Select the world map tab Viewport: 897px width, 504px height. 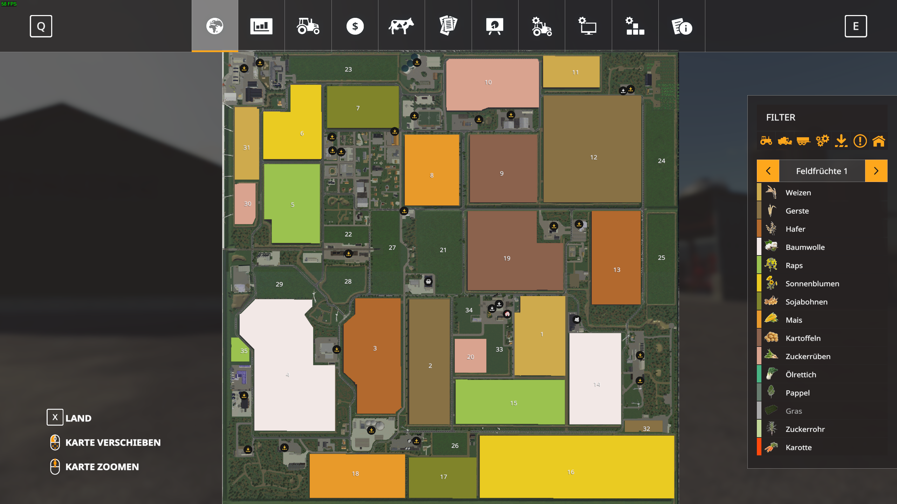pos(215,26)
